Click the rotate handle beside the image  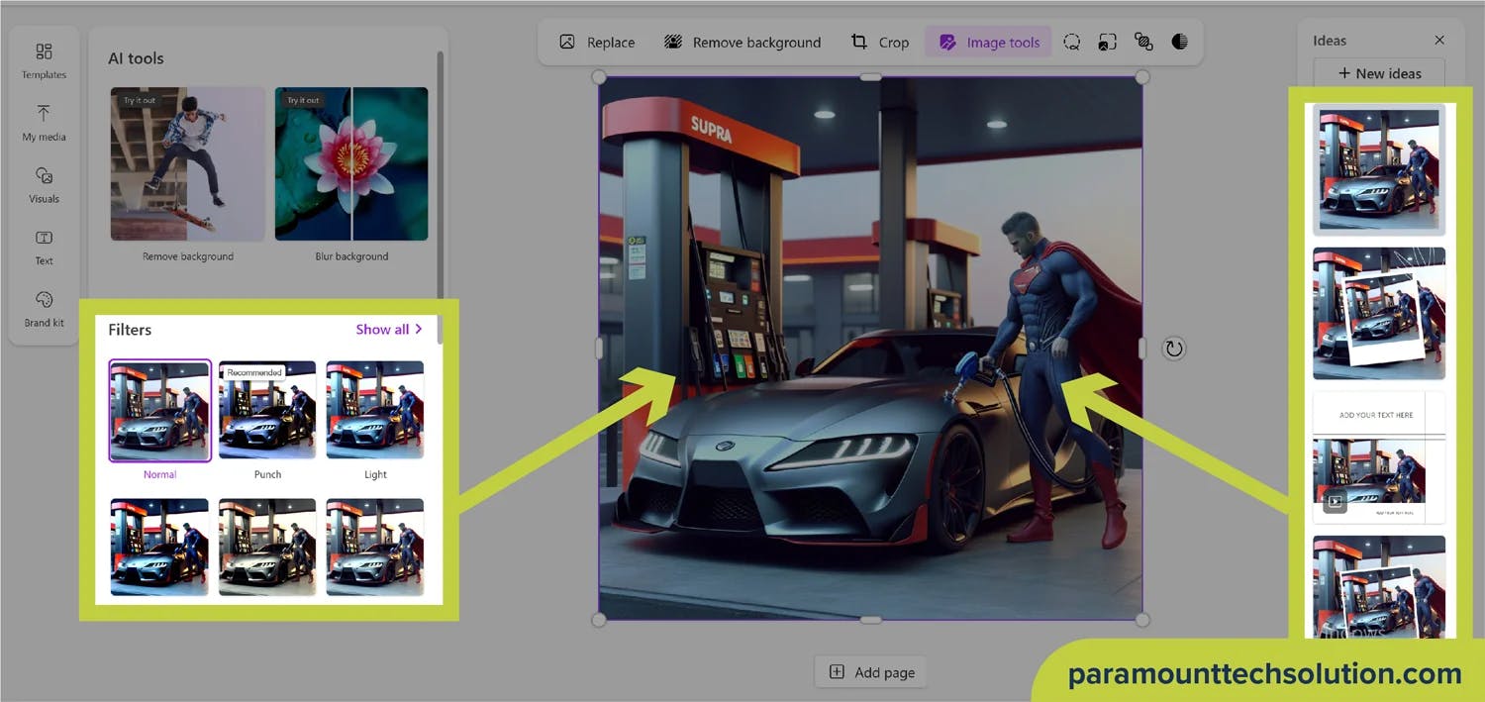pos(1173,349)
